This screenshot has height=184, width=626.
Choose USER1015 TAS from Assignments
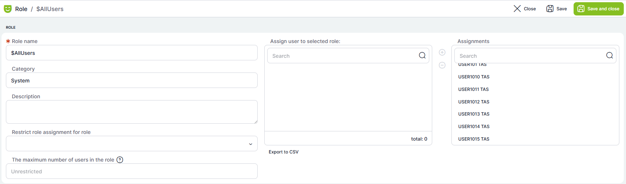474,139
